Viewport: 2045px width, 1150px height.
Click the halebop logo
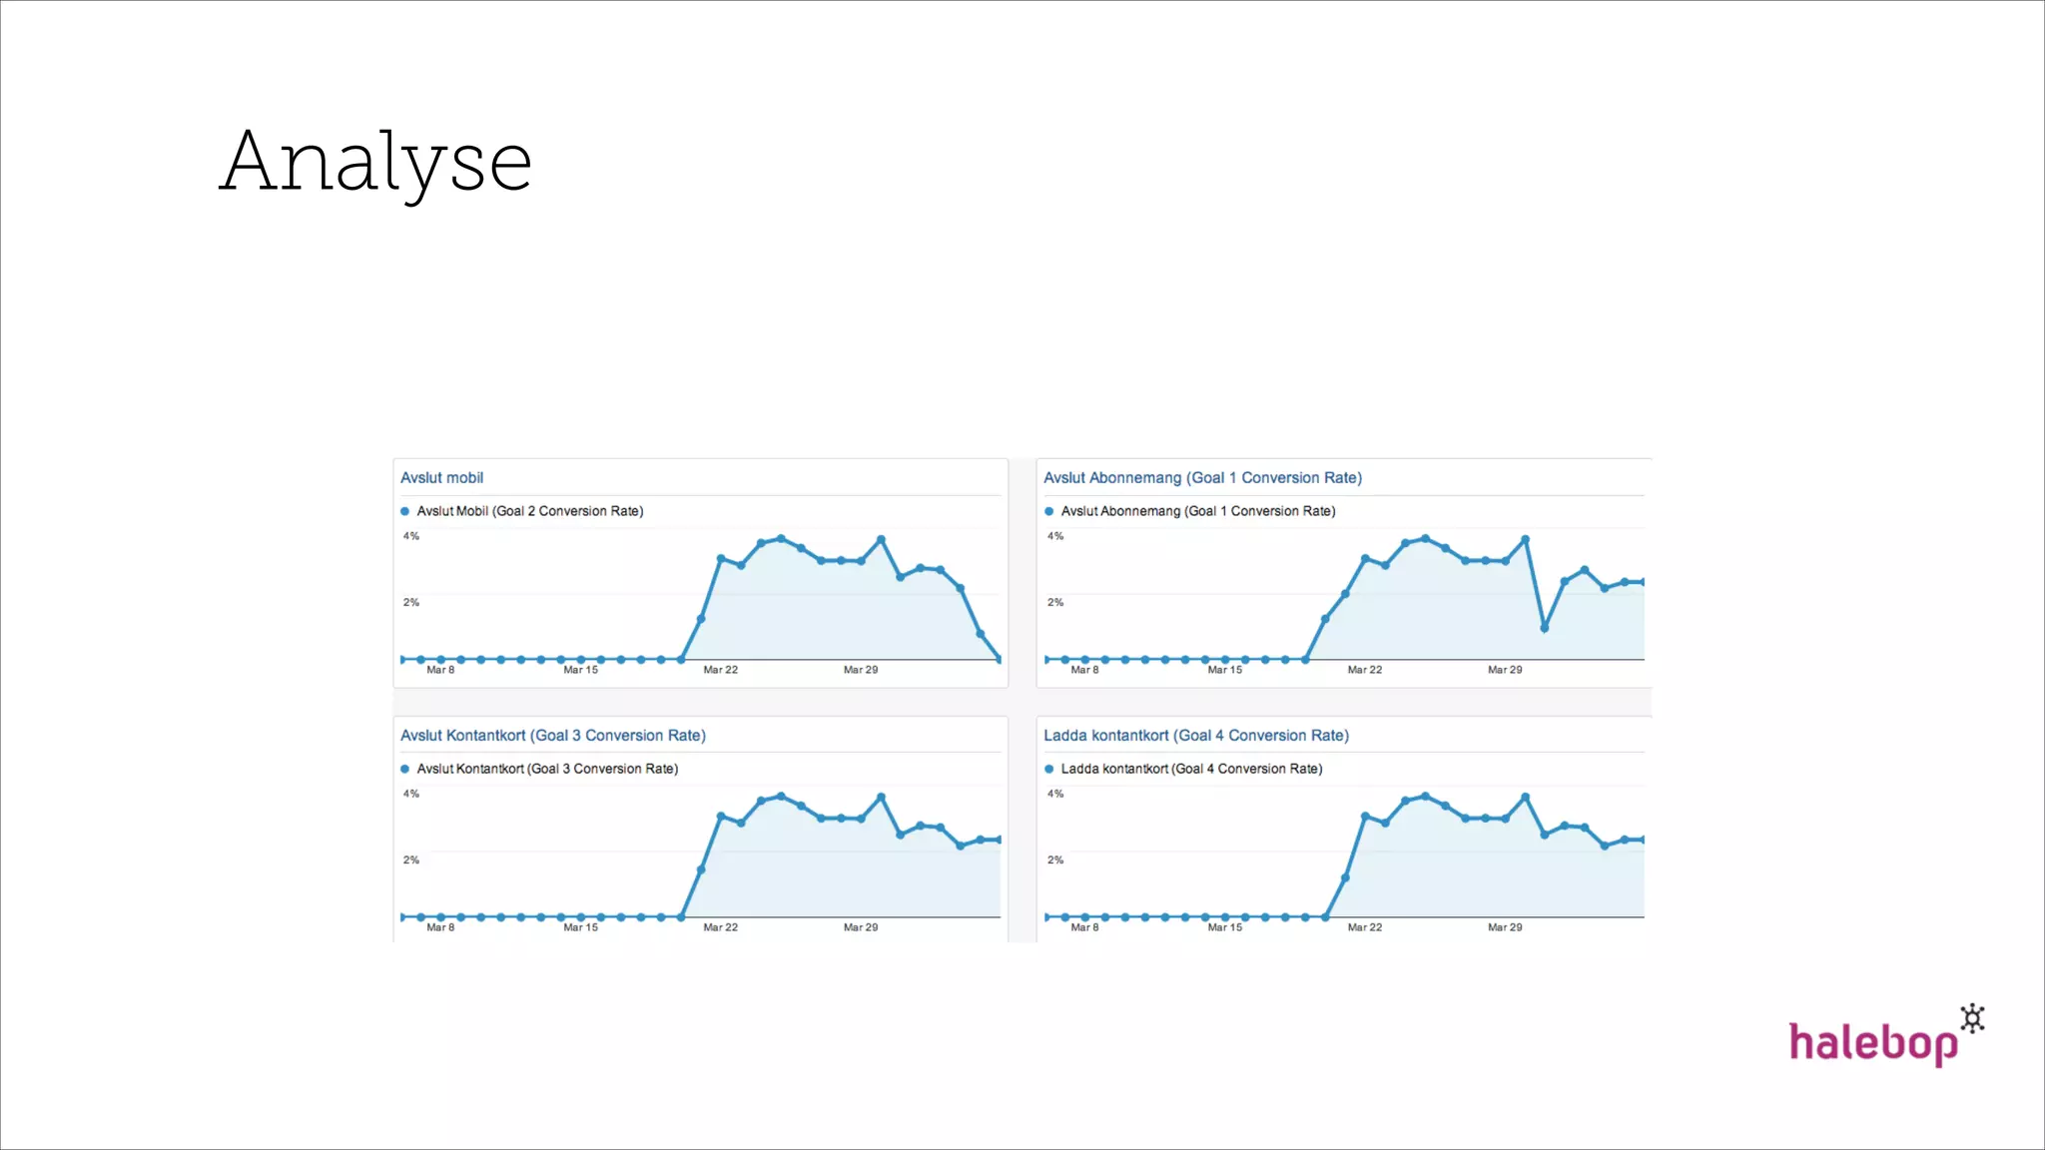tap(1872, 1042)
